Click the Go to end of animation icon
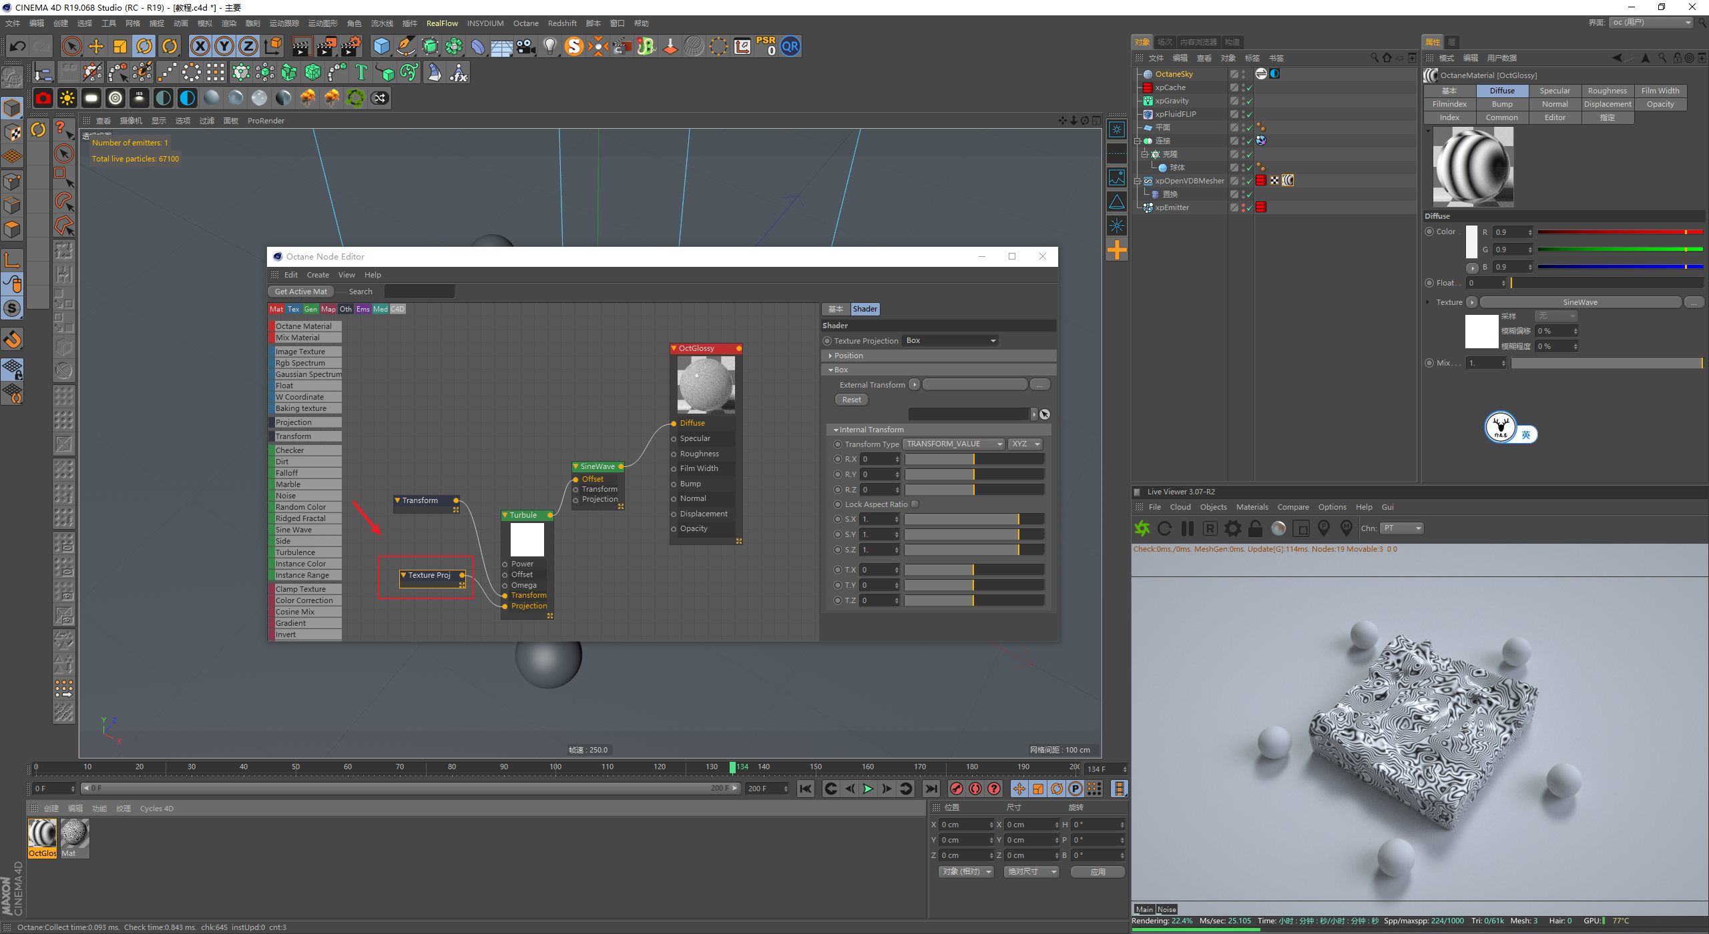 click(931, 789)
